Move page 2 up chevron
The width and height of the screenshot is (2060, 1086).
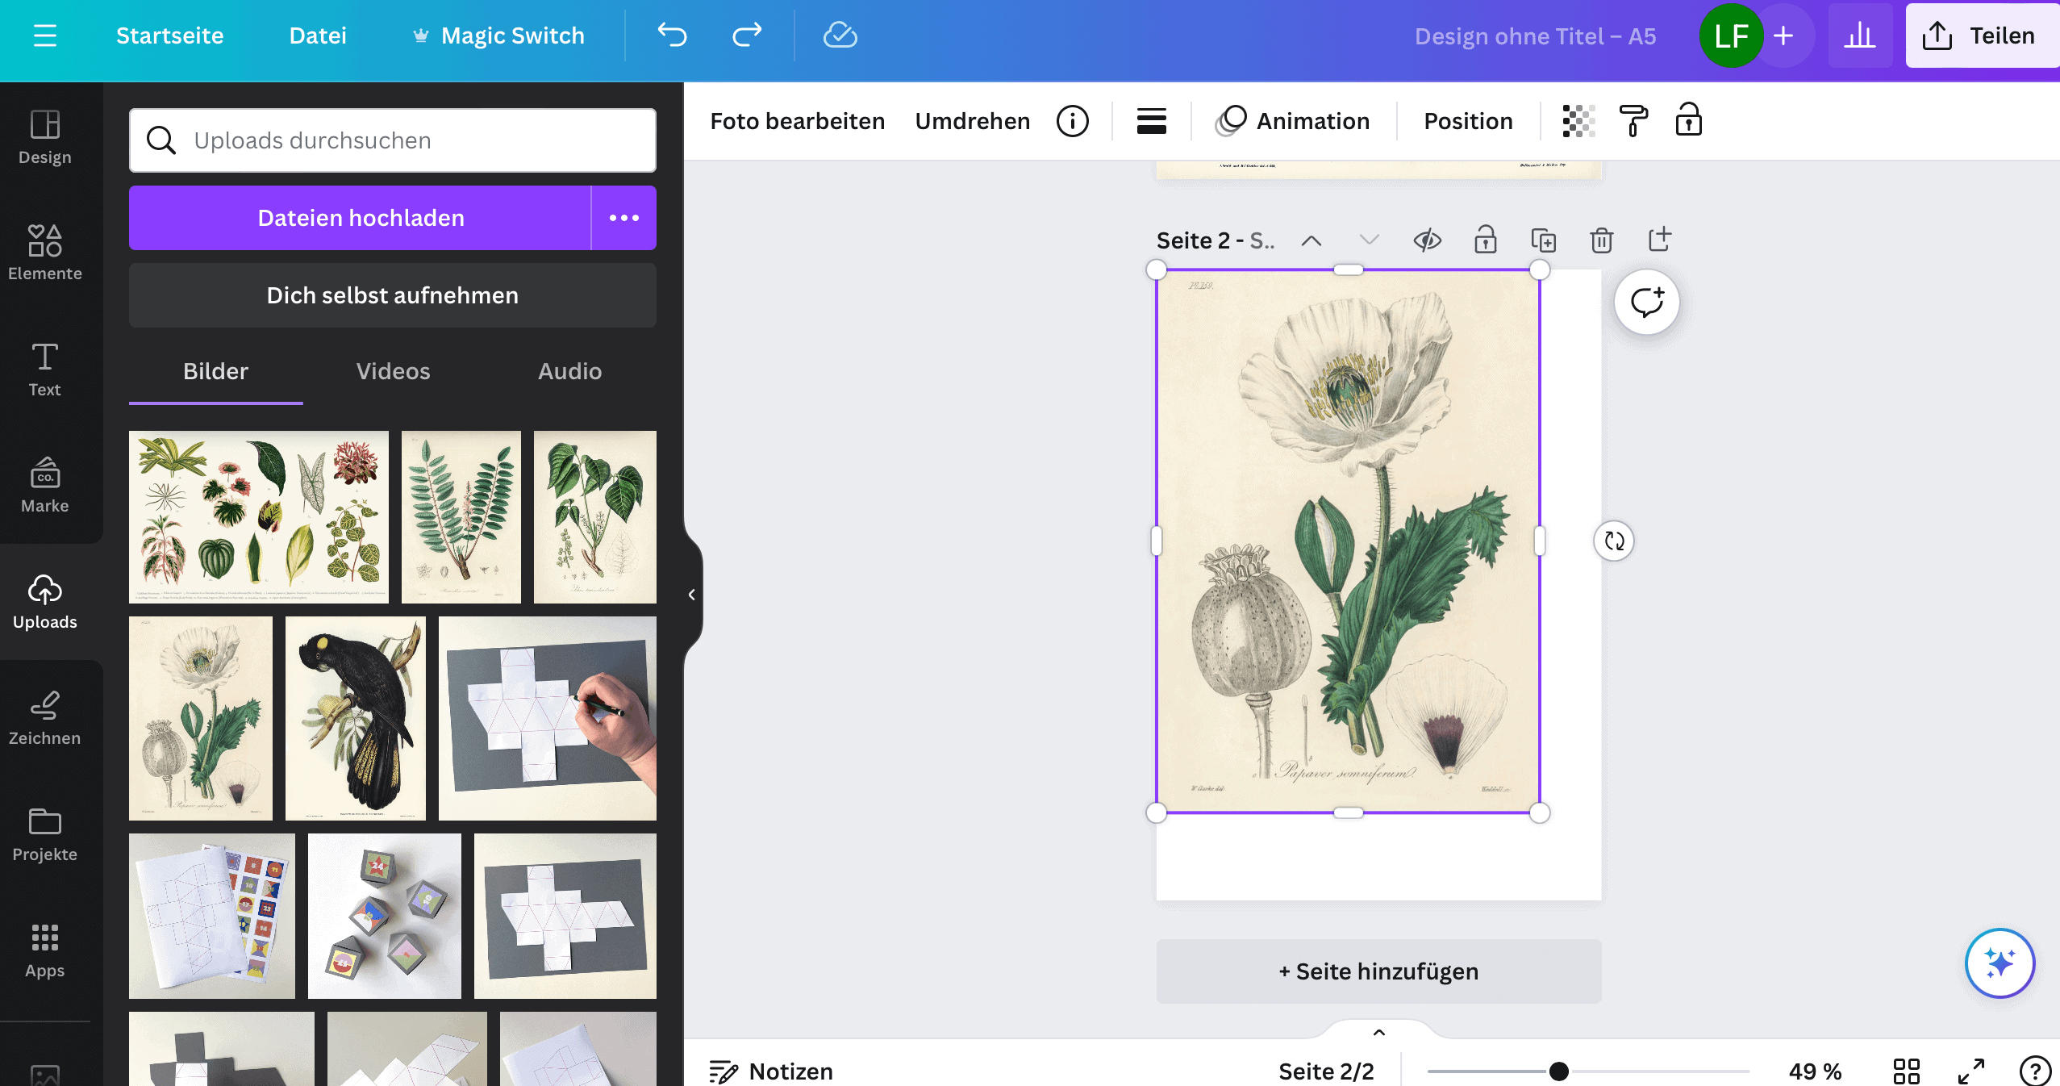(1311, 240)
